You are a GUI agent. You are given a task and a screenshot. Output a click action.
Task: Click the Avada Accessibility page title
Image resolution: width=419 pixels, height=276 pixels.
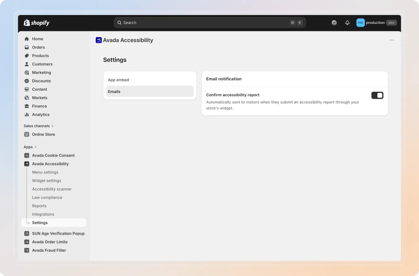tap(128, 40)
